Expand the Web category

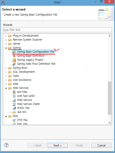6,84
